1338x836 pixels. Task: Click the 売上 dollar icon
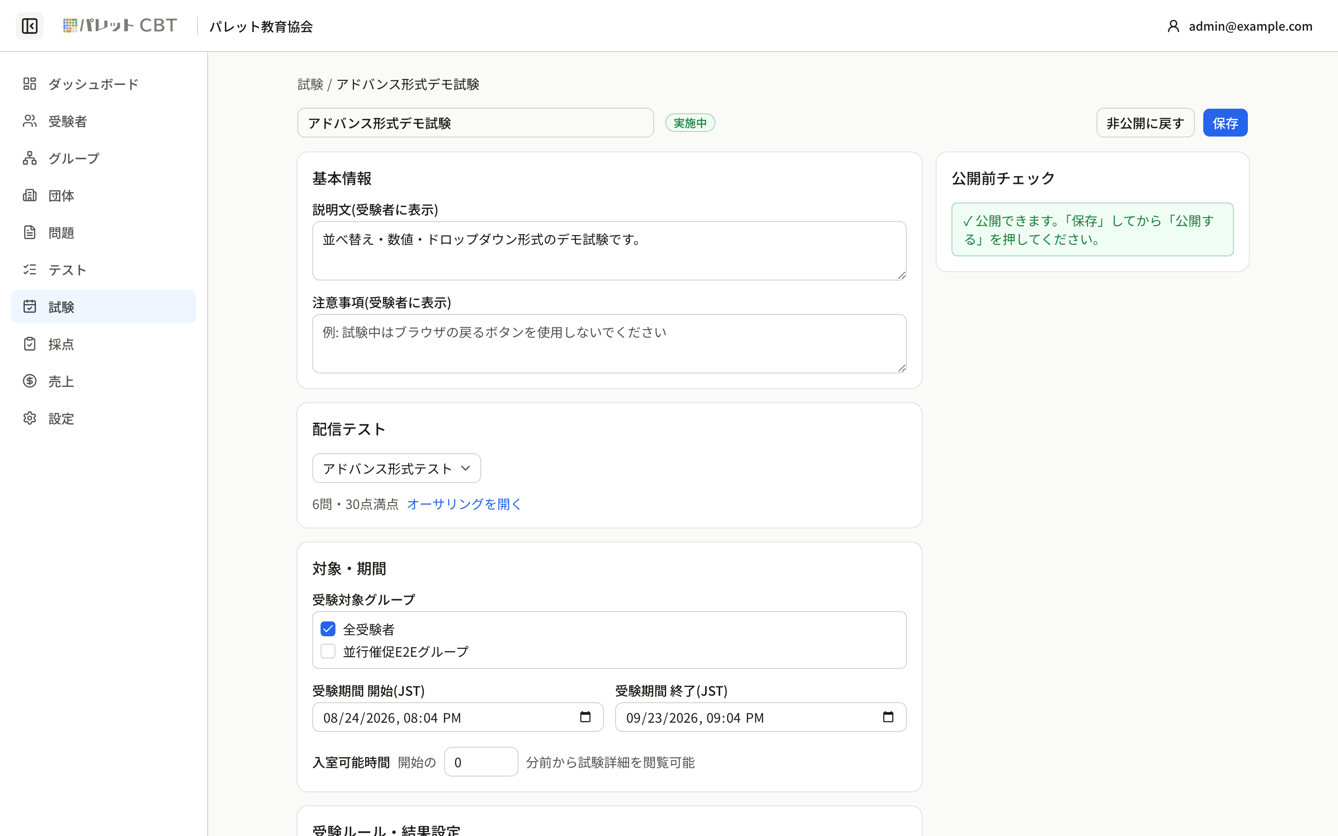tap(30, 381)
